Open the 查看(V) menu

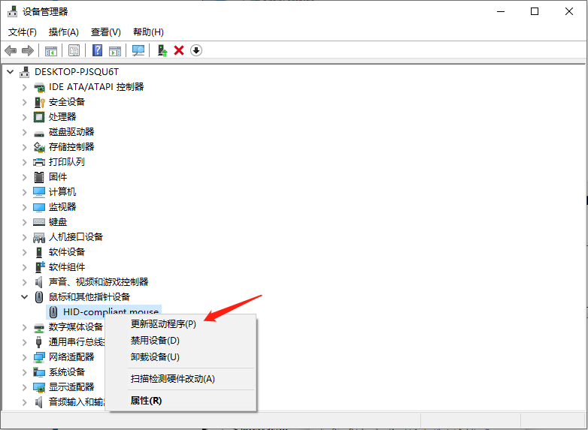pos(106,32)
